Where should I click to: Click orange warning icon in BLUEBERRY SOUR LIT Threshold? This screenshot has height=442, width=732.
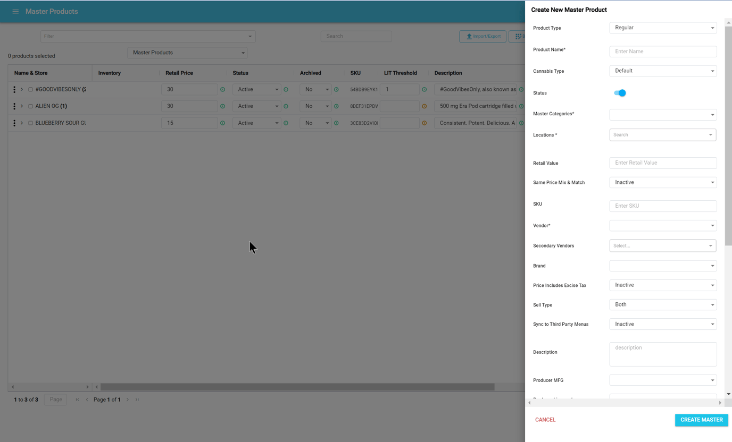click(x=424, y=123)
